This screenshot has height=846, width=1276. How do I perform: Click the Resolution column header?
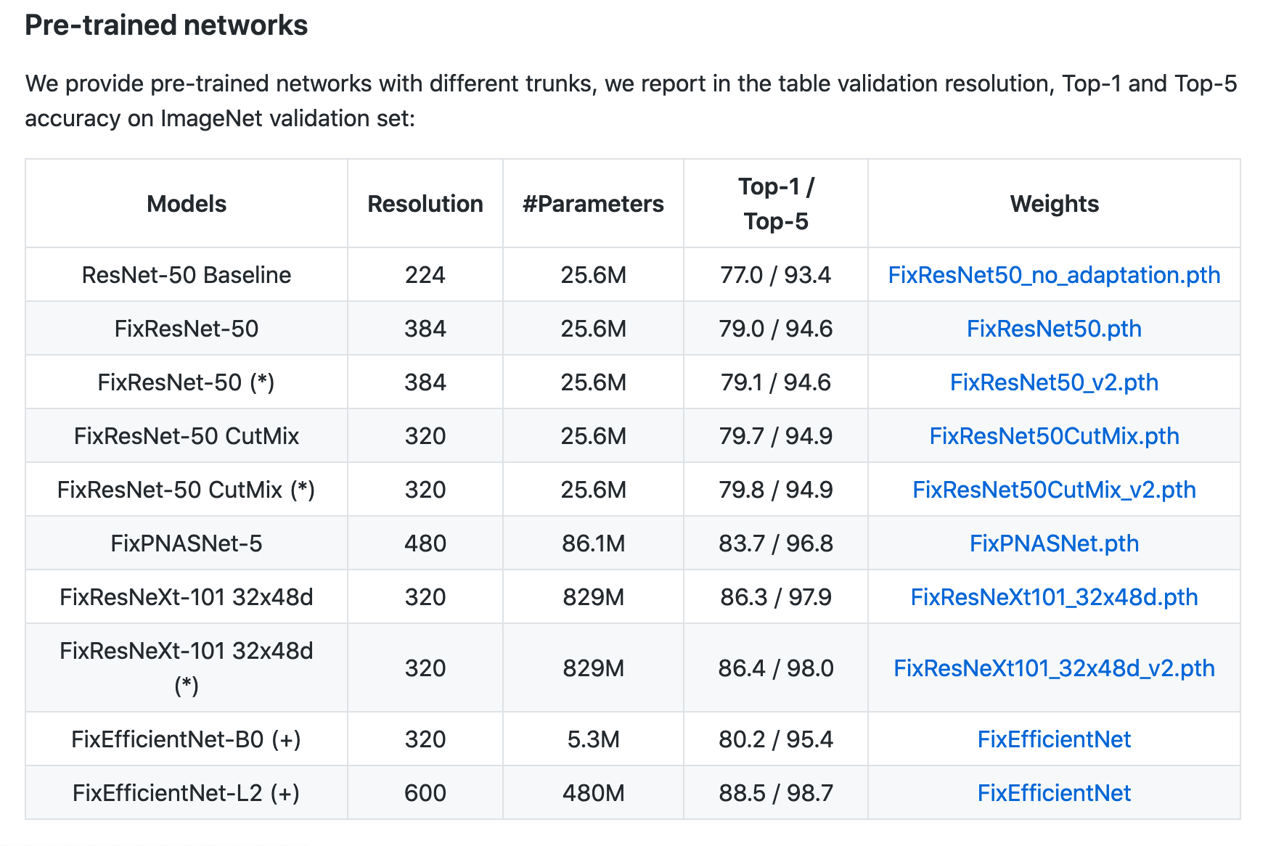click(x=425, y=204)
